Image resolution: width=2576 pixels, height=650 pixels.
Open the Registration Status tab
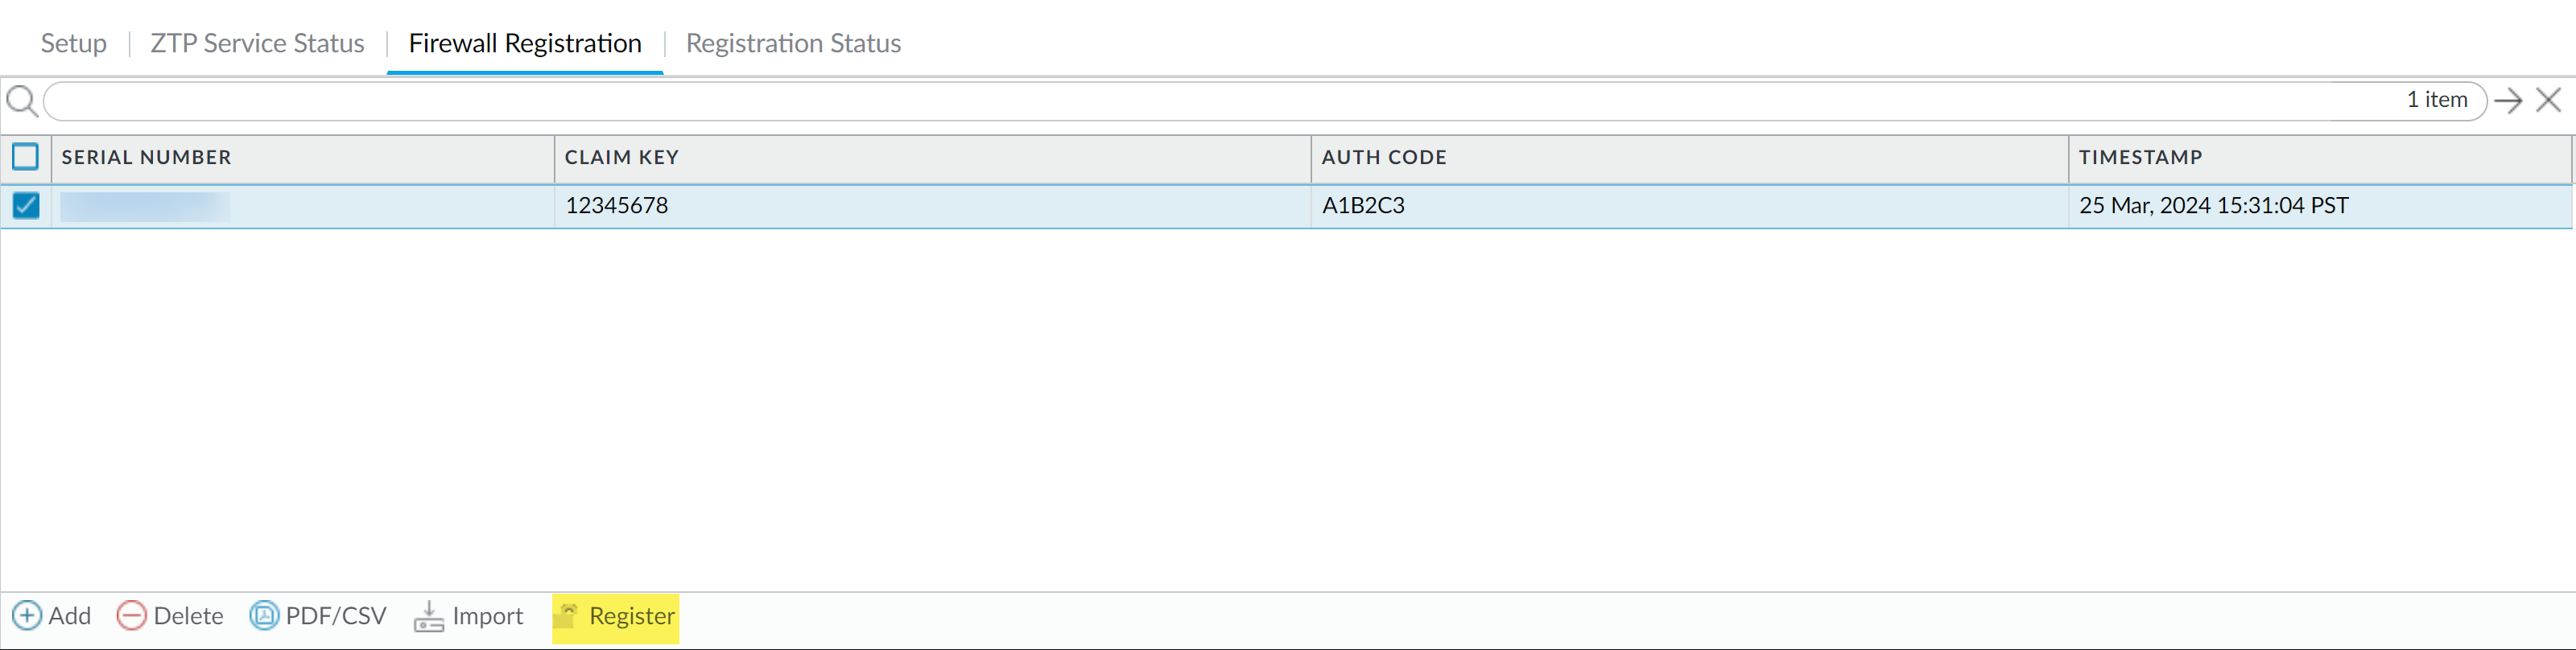click(793, 43)
